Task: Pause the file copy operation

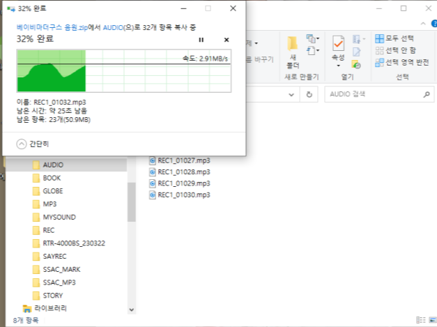Action: [x=201, y=40]
